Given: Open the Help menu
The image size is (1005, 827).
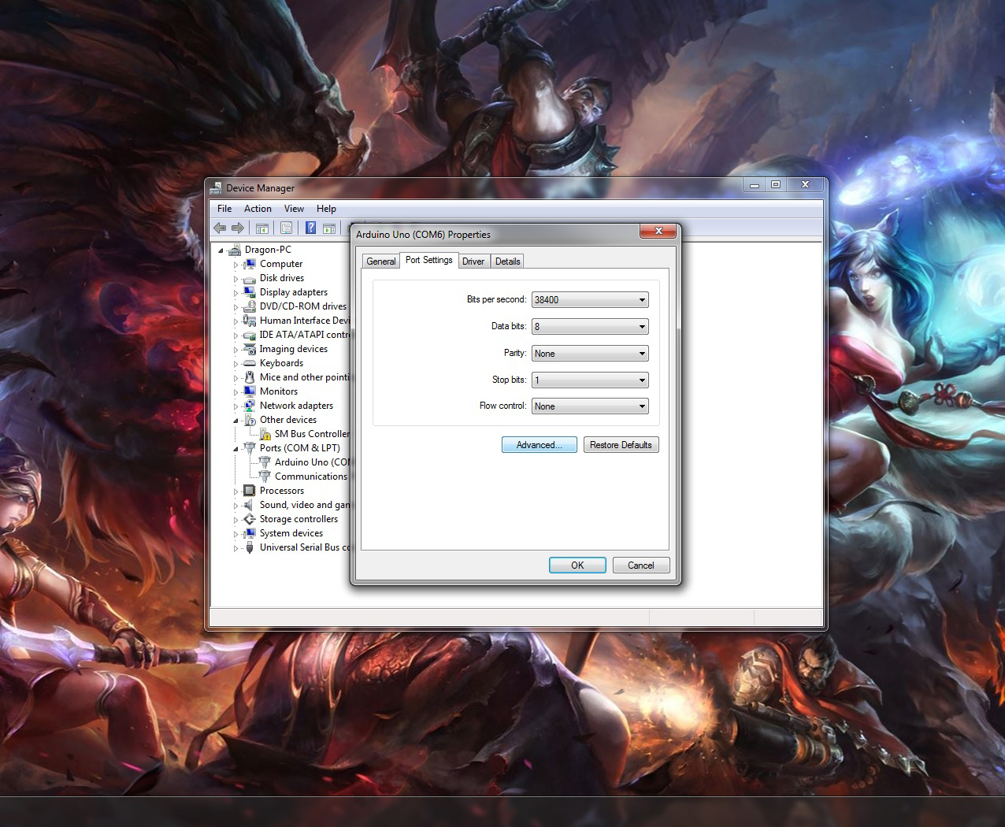Looking at the screenshot, I should [326, 209].
